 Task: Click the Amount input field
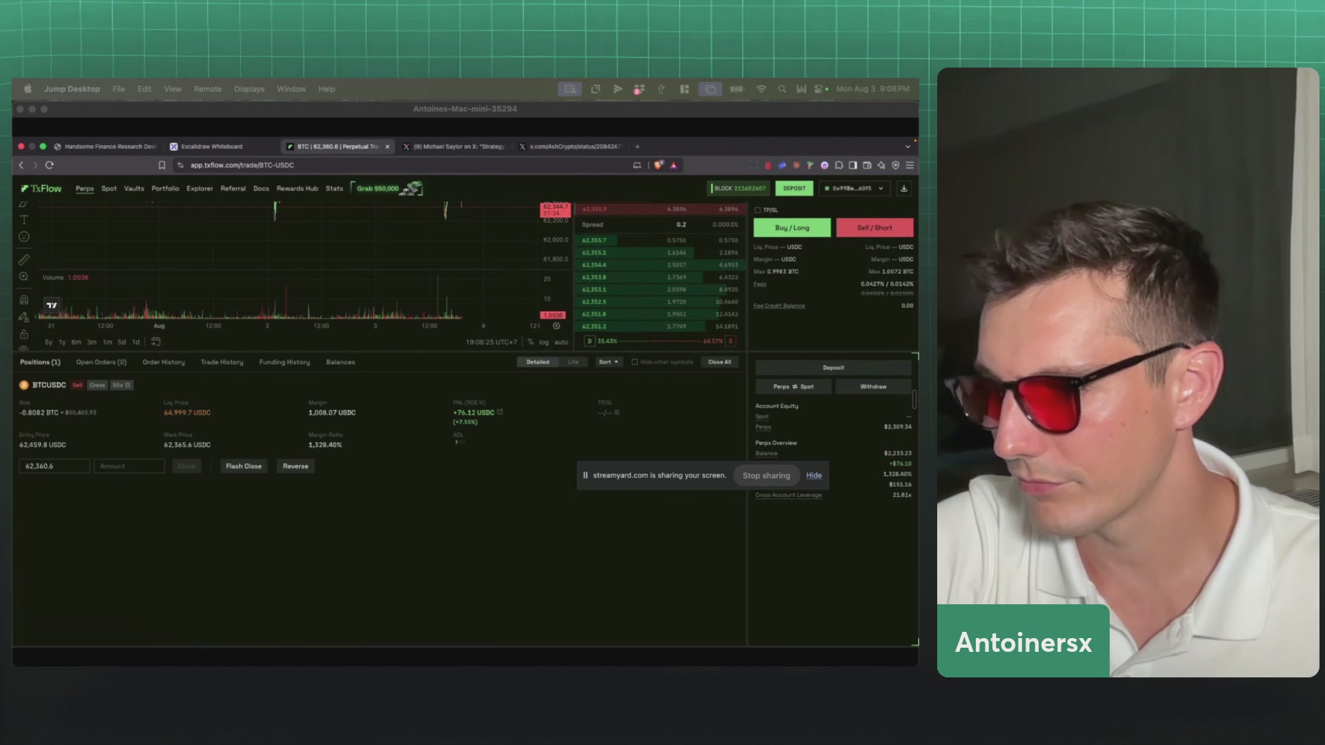(130, 466)
